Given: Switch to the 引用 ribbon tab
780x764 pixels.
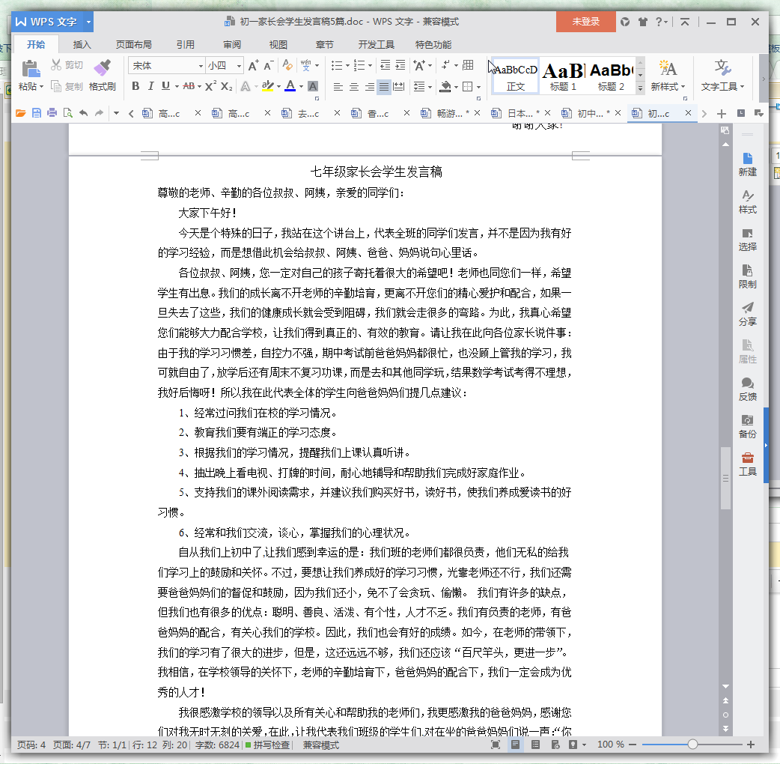Looking at the screenshot, I should click(186, 45).
